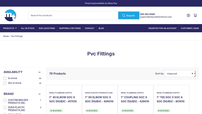Viewport: 202px width, 114px height.
Task: Collapse the Brand filter section
Action: click(39, 94)
